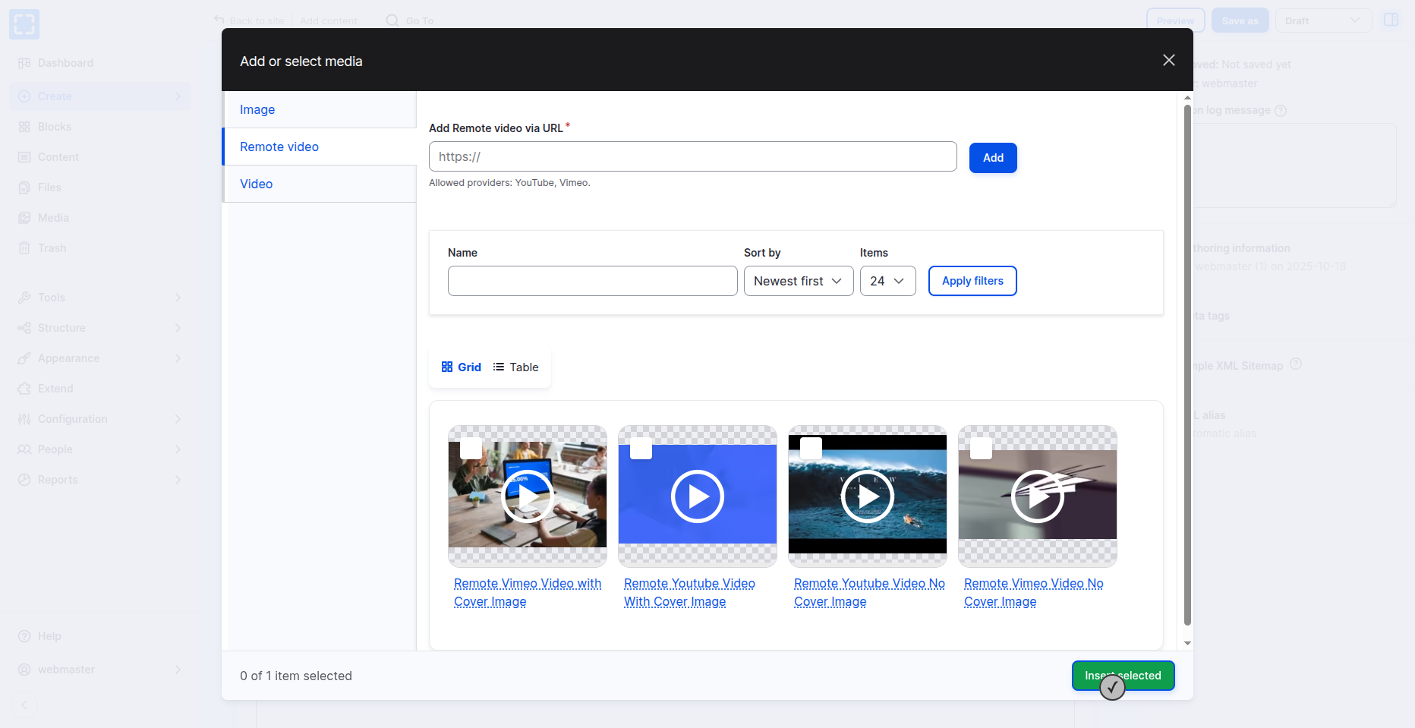This screenshot has width=1415, height=728.
Task: Click the Create icon in the sidebar
Action: tap(24, 96)
